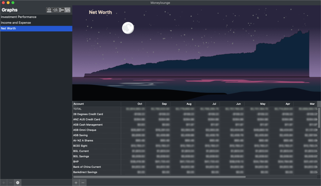Open the bank accounts view icon
The width and height of the screenshot is (321, 186).
tap(49, 10)
